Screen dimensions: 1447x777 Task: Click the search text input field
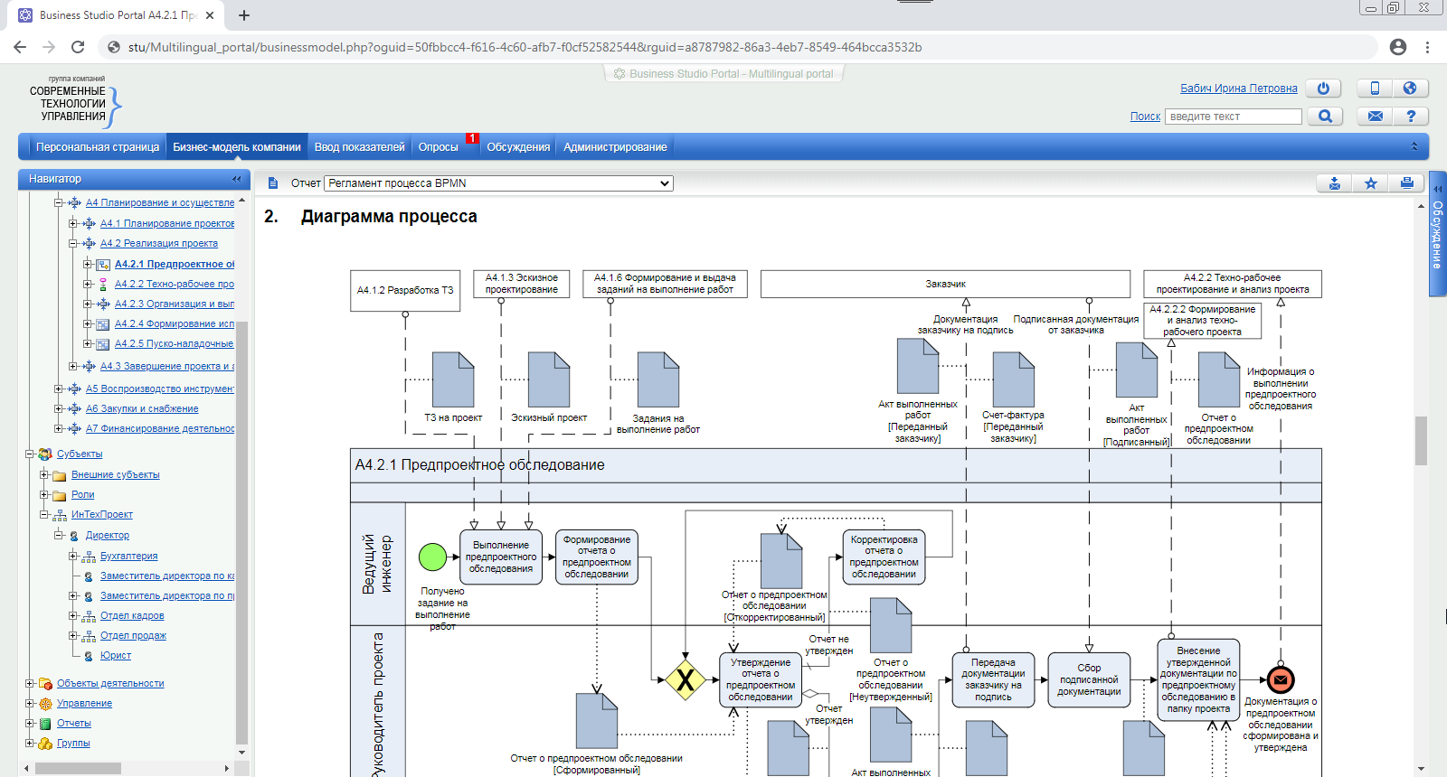click(1234, 117)
